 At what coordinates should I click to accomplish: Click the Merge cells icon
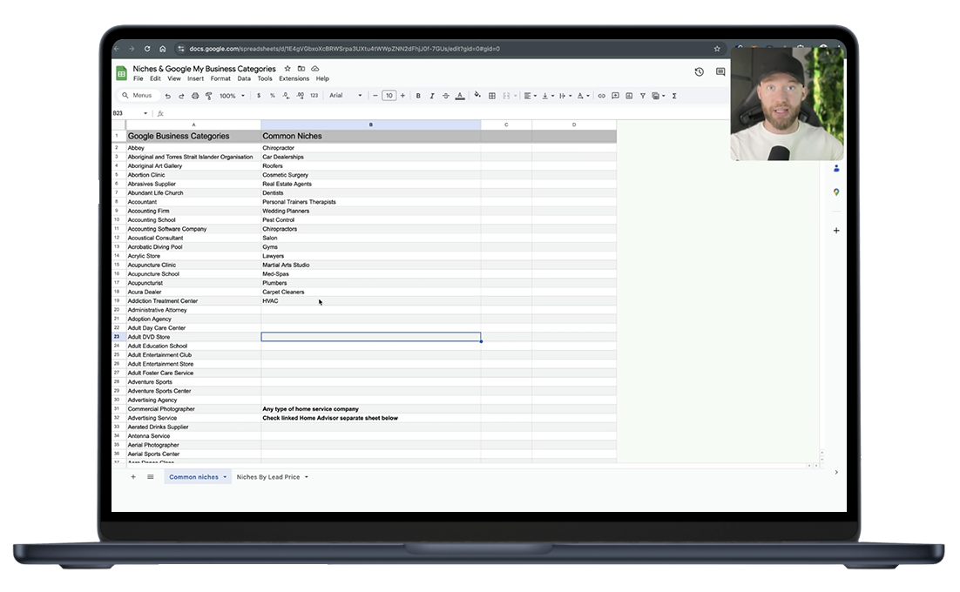click(x=506, y=96)
